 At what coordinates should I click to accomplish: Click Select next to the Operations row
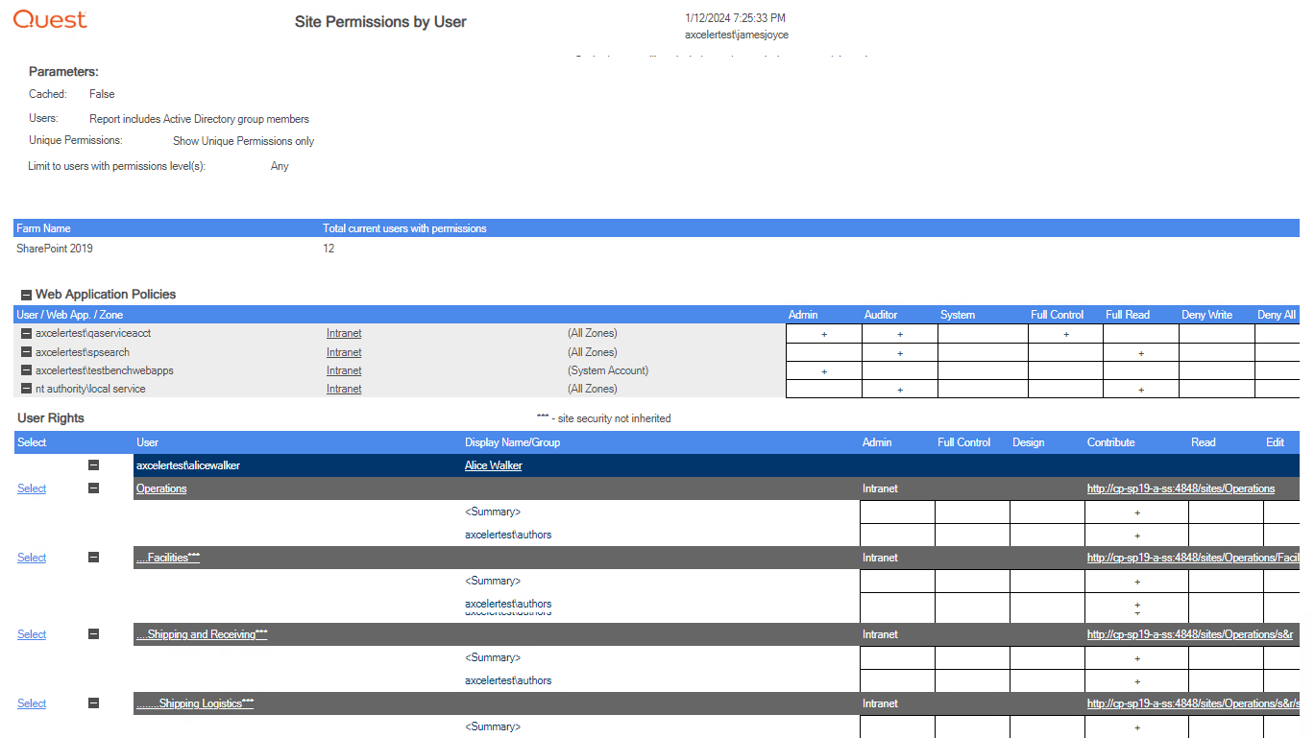click(31, 488)
